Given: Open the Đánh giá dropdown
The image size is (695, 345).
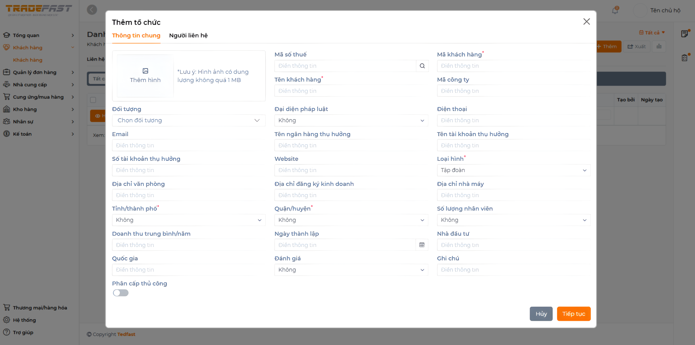Looking at the screenshot, I should click(351, 270).
